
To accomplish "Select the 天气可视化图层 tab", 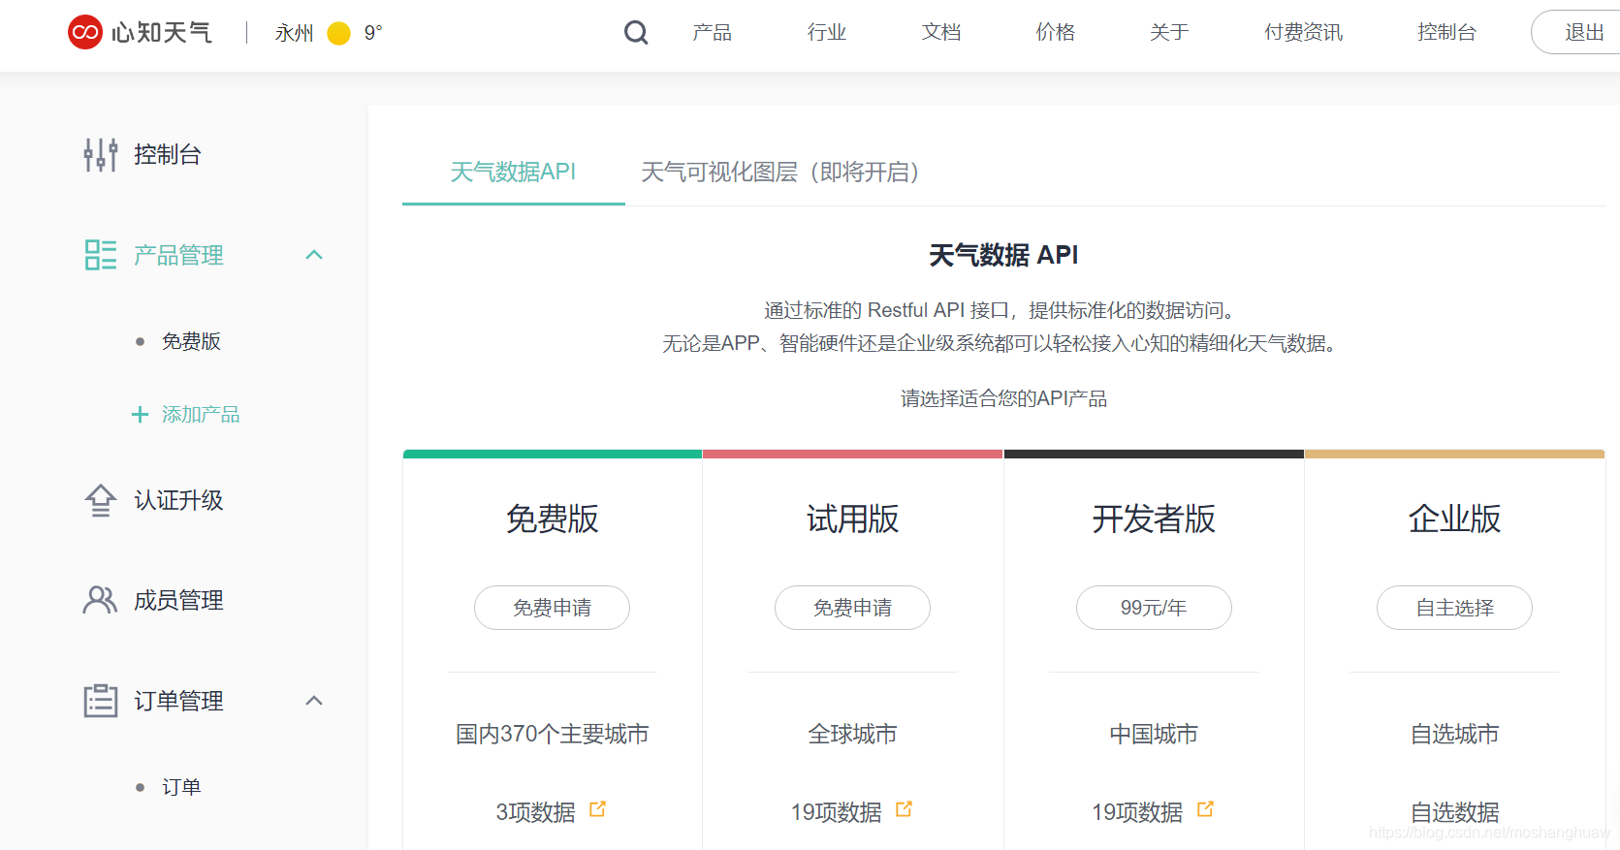I will click(780, 173).
